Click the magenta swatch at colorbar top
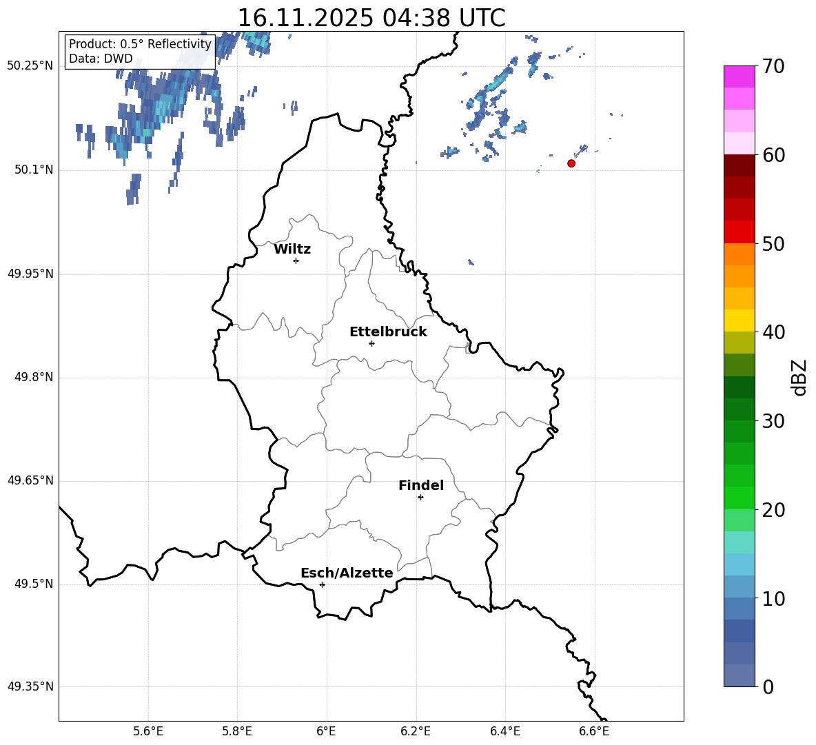 pyautogui.click(x=739, y=76)
